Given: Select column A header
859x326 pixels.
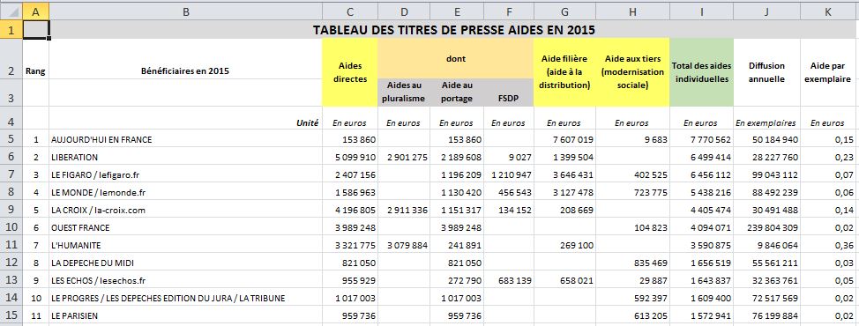Looking at the screenshot, I should click(35, 11).
